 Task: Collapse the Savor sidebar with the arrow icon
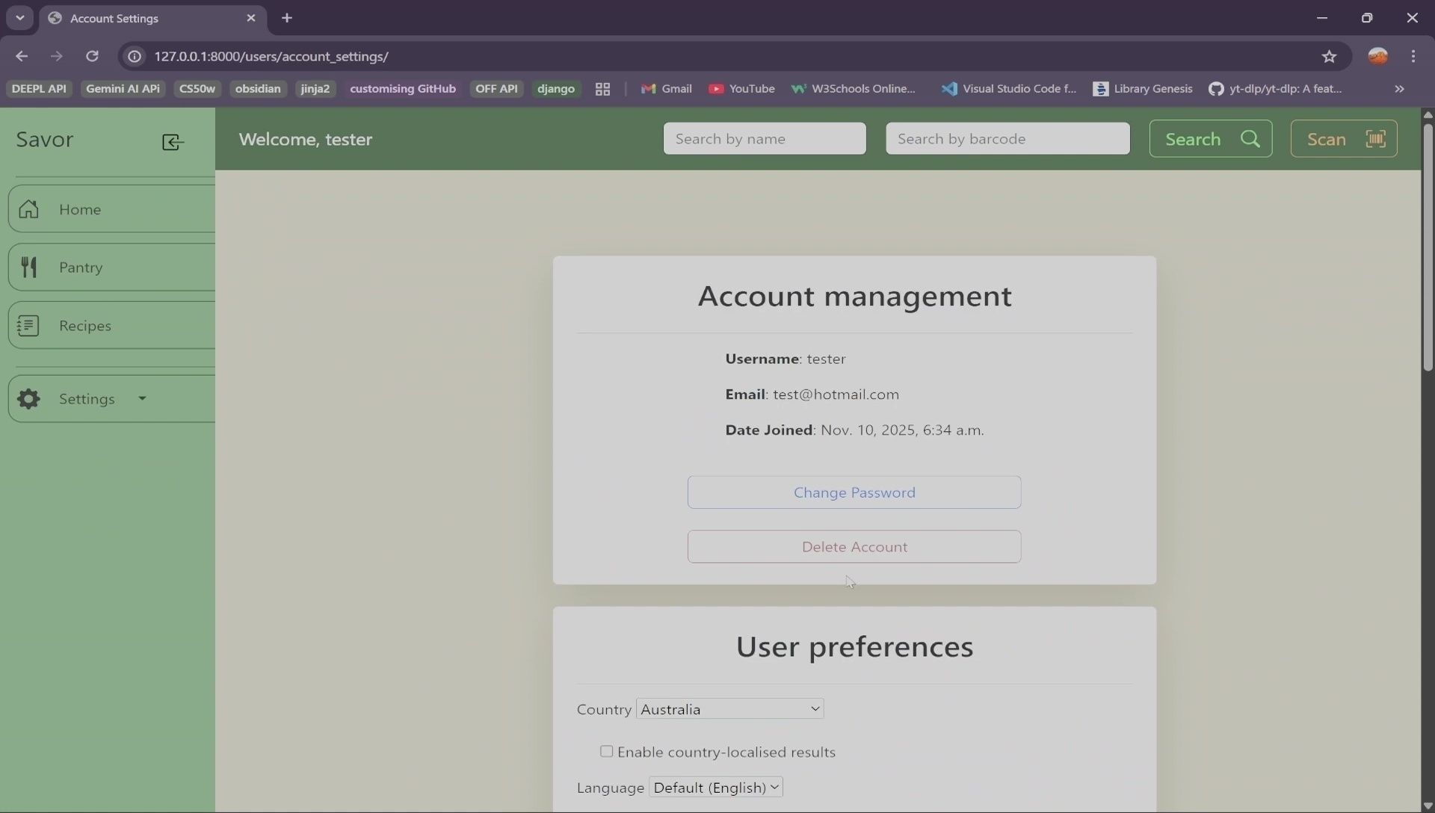173,142
